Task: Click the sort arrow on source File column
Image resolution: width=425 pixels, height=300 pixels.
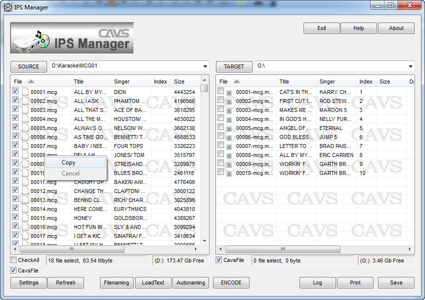Action: click(x=31, y=81)
